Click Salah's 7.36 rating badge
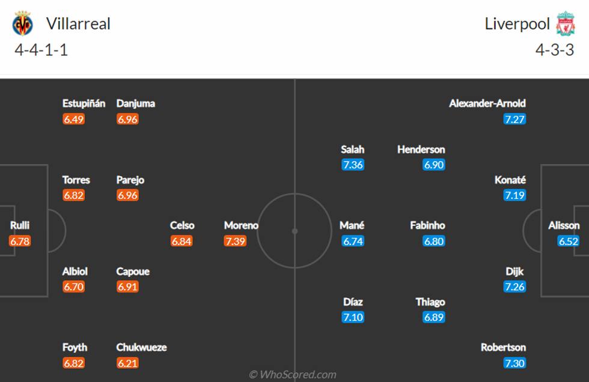This screenshot has height=382, width=589. (353, 165)
